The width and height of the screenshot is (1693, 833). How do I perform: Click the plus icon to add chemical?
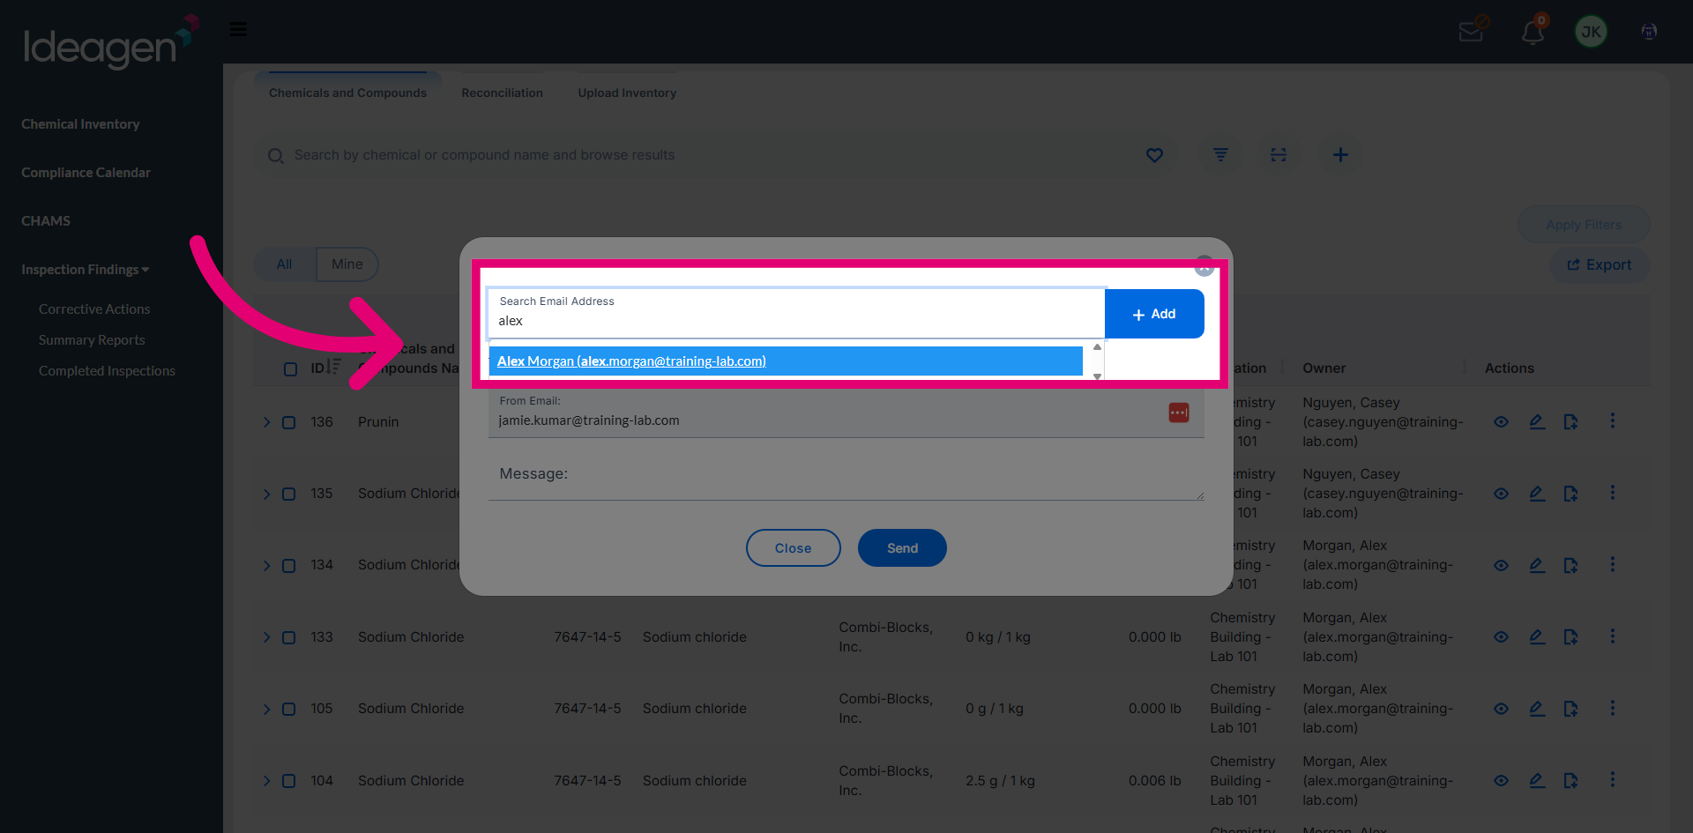[1340, 154]
